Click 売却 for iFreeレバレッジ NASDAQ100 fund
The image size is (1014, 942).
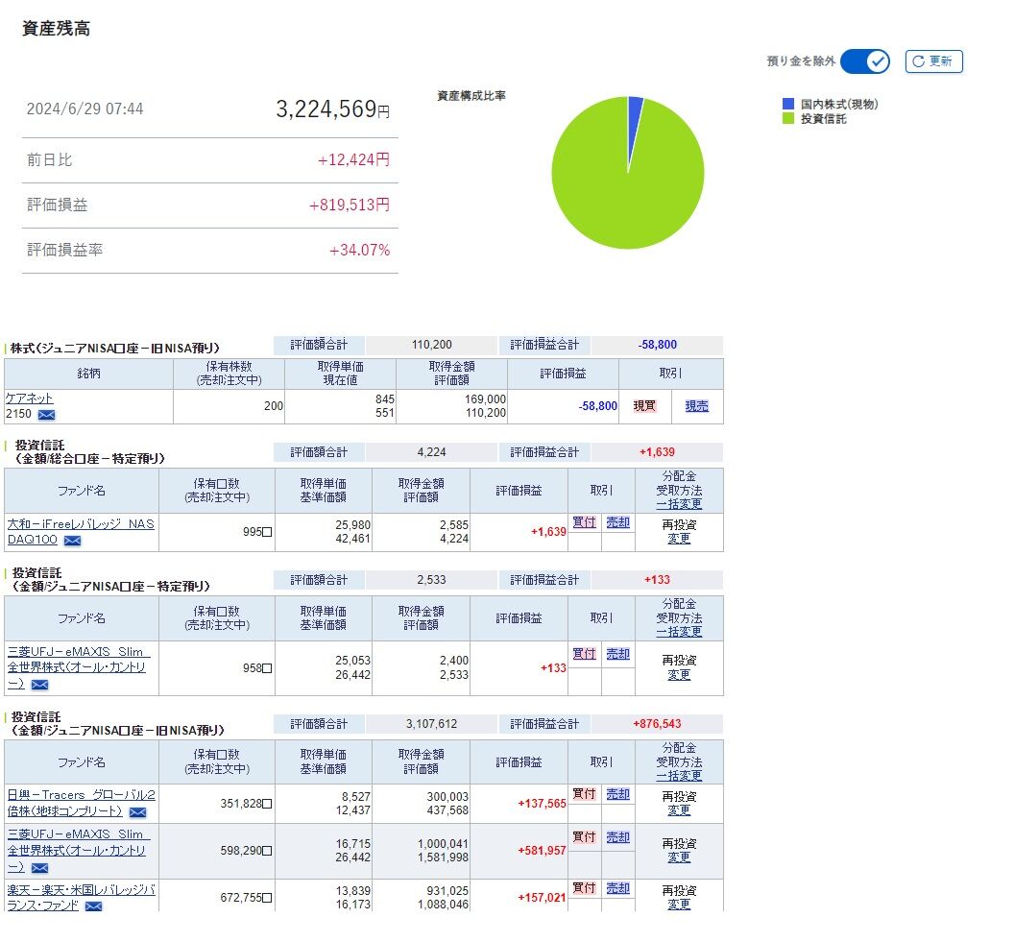pos(617,522)
